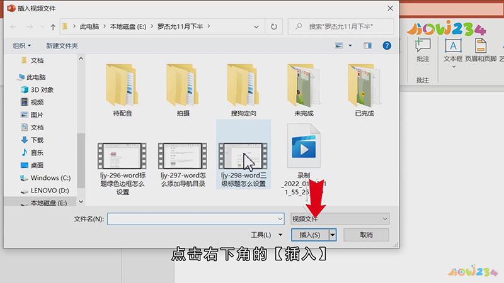
Task: Select 本地磁盘 (E:) in address path
Action: 128,26
